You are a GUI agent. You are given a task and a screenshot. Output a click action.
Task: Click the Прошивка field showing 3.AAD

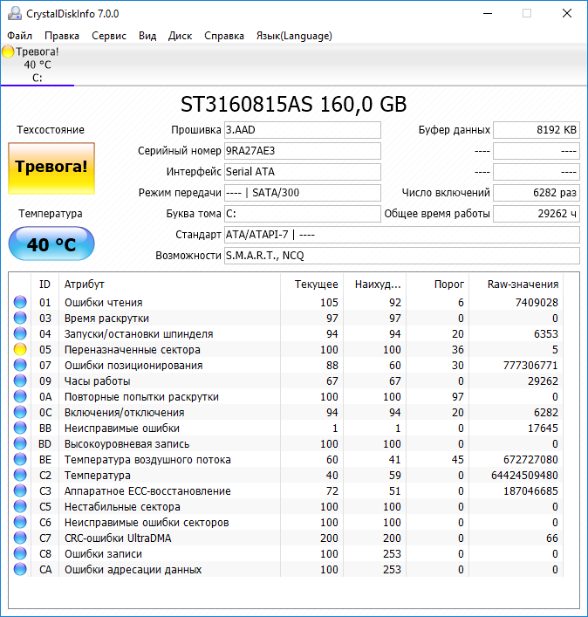[x=303, y=130]
